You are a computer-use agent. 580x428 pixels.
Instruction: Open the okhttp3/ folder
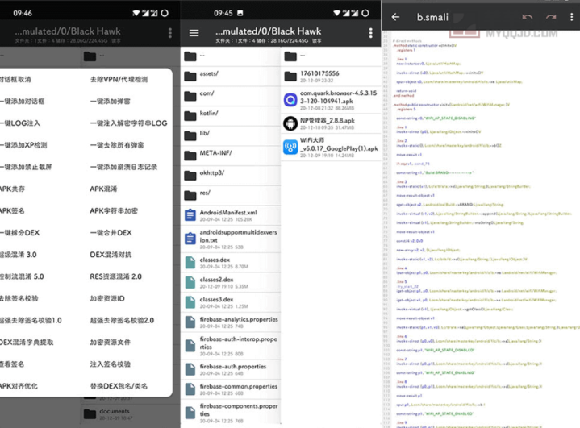tap(230, 175)
